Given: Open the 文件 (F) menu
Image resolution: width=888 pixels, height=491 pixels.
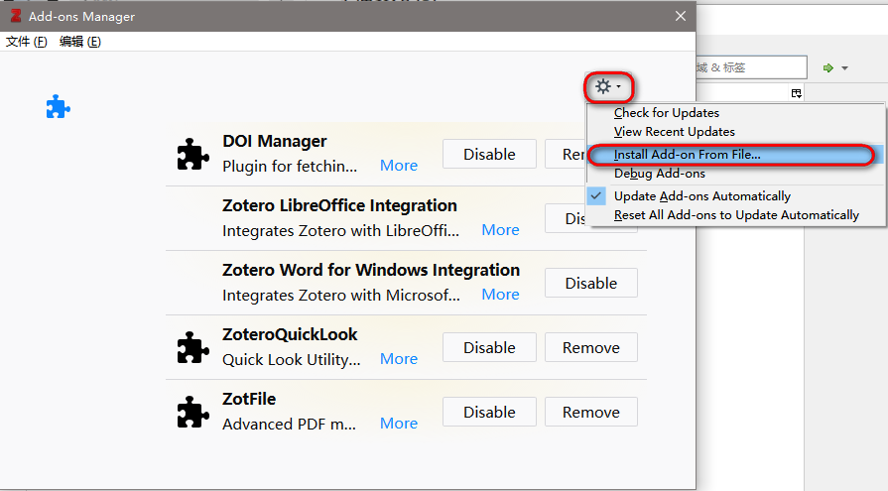Looking at the screenshot, I should click(x=26, y=42).
